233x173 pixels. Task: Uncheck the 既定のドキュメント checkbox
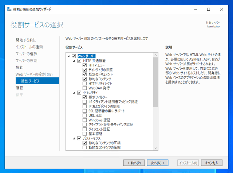click(85, 74)
